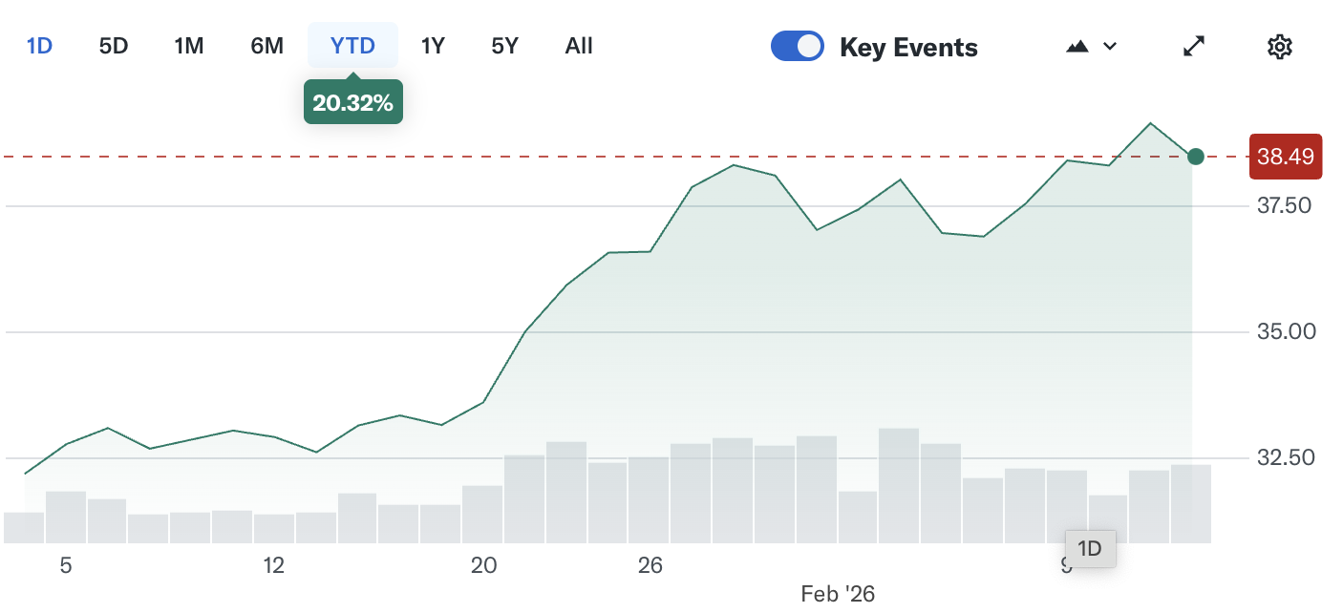Screen dimensions: 1343x613
Task: Choose the YTD range tab
Action: [352, 46]
